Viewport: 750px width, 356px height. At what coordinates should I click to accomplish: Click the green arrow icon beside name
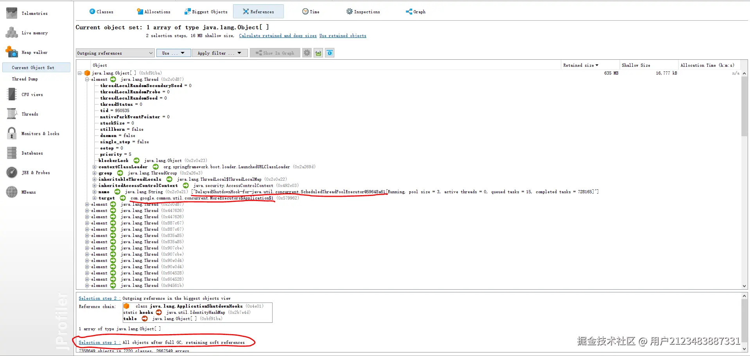[117, 192]
